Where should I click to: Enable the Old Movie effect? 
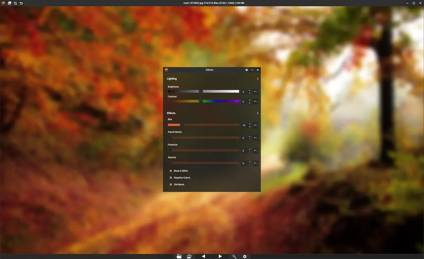click(171, 184)
